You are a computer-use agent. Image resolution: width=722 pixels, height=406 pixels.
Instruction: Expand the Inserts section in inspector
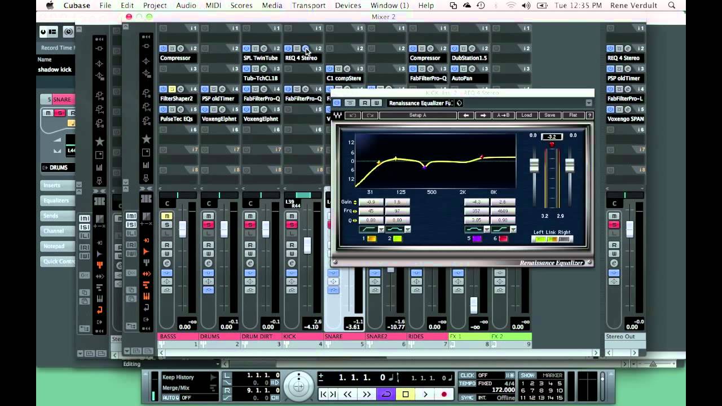pyautogui.click(x=58, y=185)
